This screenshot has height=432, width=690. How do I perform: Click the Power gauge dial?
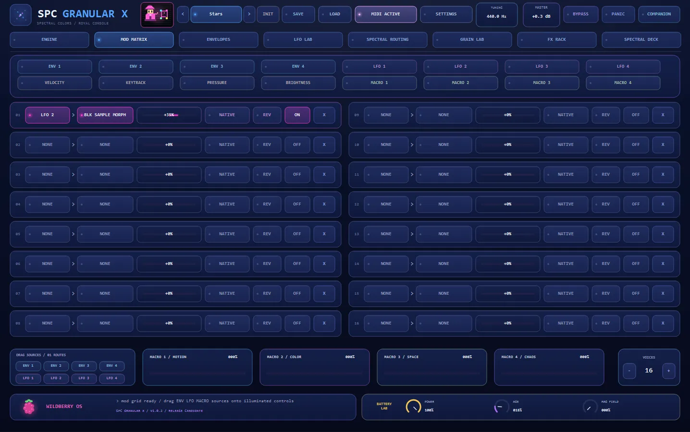(413, 407)
